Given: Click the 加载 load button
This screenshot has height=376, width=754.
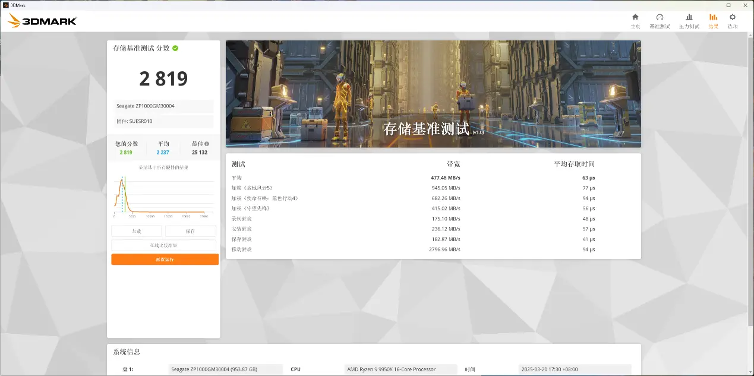Looking at the screenshot, I should click(136, 231).
